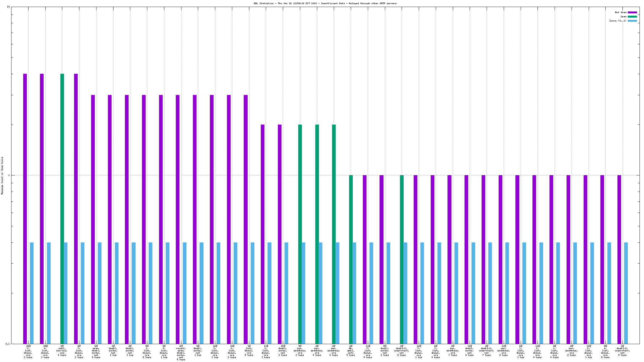
Task: Click the y-axis tick label '10'
Action: click(x=8, y=7)
